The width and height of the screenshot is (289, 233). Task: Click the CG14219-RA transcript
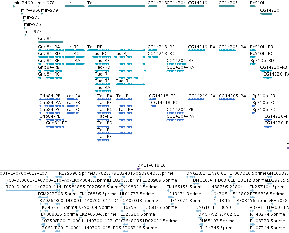[x=196, y=50]
